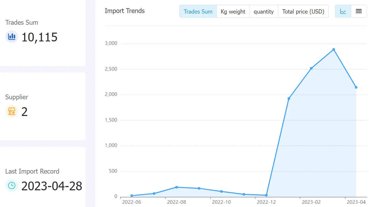Switch to line chart view icon
Viewport: 369px width, 207px height.
(x=343, y=11)
